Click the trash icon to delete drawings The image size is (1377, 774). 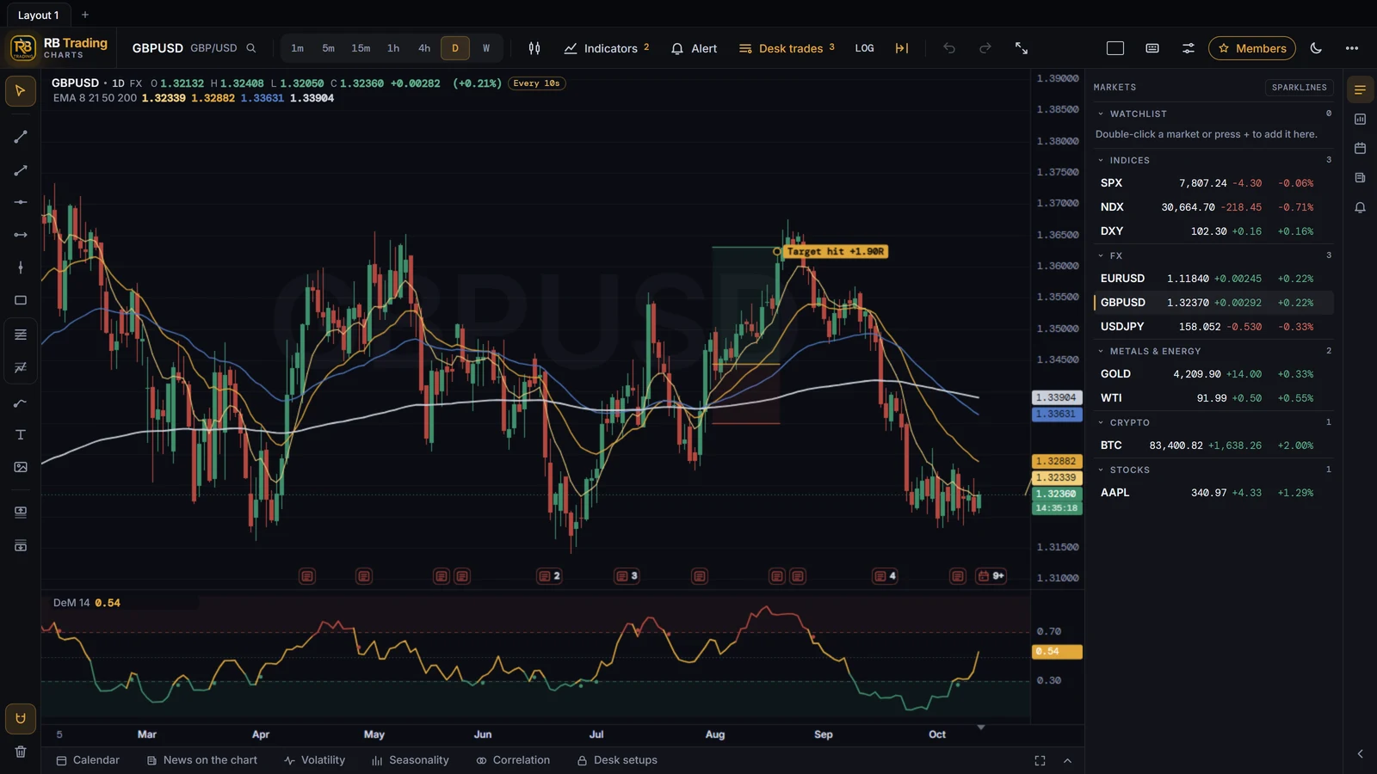[x=21, y=752]
